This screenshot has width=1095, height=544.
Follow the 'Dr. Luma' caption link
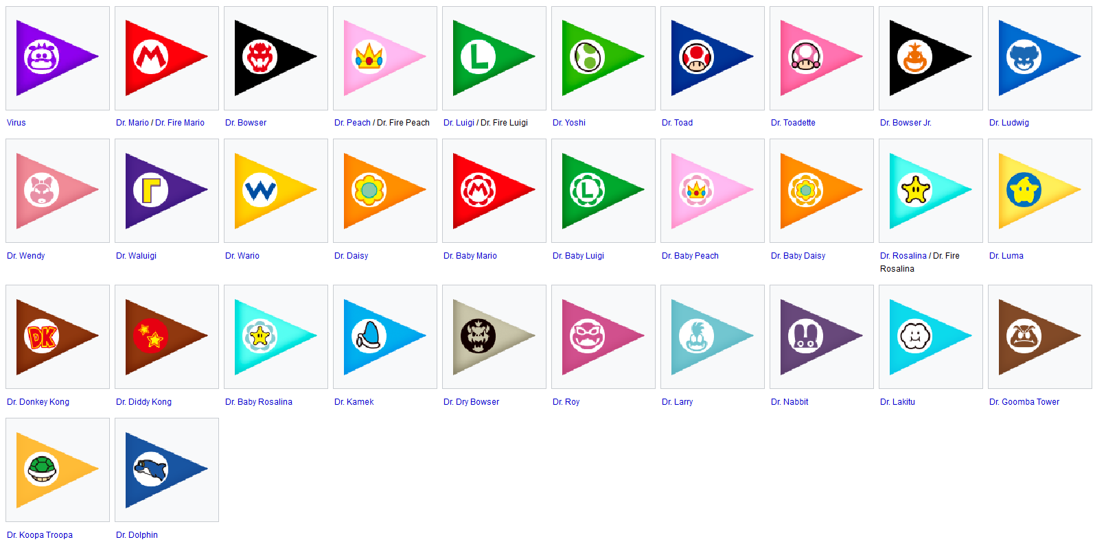click(x=1006, y=256)
